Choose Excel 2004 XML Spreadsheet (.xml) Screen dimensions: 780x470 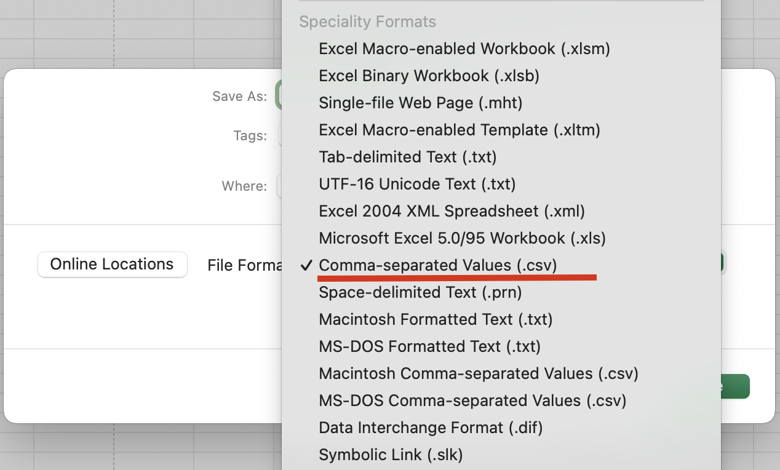(x=452, y=211)
